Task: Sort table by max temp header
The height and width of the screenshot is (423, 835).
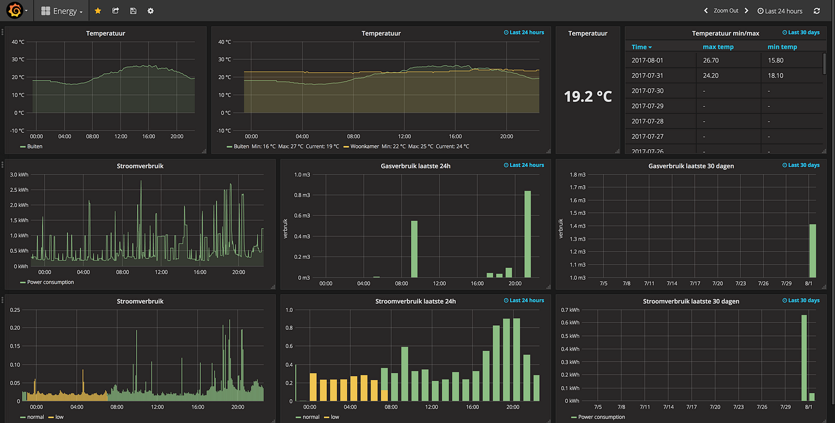Action: pyautogui.click(x=718, y=47)
